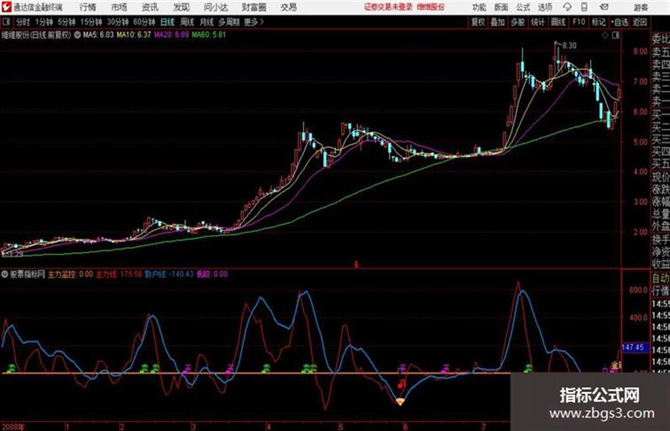Open the 问小达 menu
Image resolution: width=670 pixels, height=431 pixels.
(216, 7)
